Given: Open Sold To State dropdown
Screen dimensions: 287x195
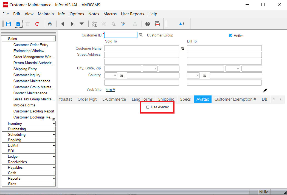Looking at the screenshot, I should (x=155, y=69).
